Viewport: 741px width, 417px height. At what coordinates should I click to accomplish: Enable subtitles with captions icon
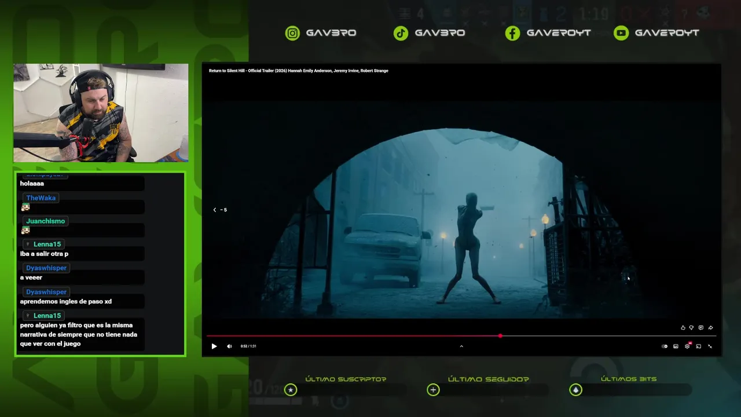tap(676, 346)
